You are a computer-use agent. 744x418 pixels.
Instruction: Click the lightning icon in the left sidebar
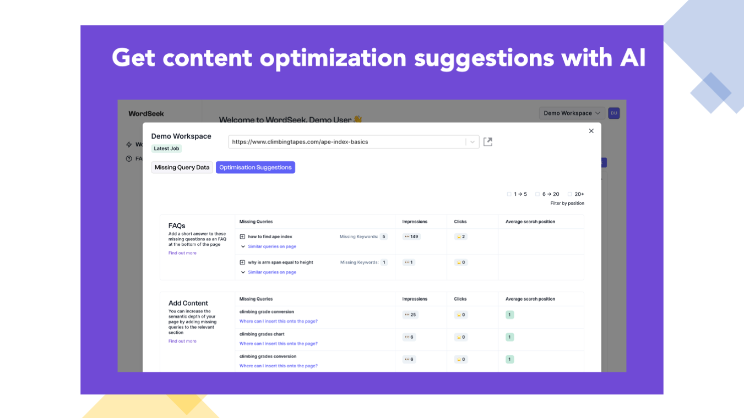pyautogui.click(x=129, y=145)
